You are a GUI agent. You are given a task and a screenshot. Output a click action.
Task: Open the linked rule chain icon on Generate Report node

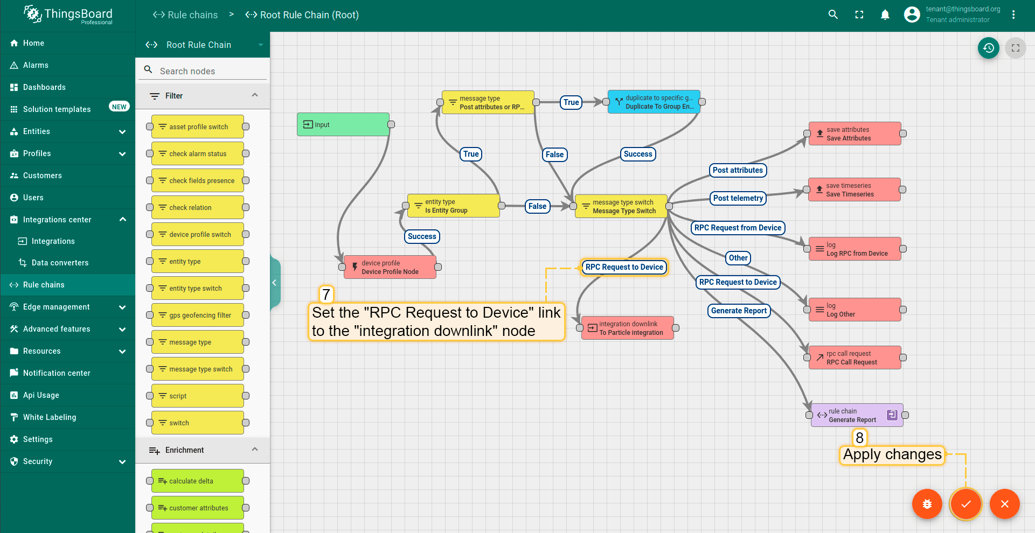tap(892, 415)
